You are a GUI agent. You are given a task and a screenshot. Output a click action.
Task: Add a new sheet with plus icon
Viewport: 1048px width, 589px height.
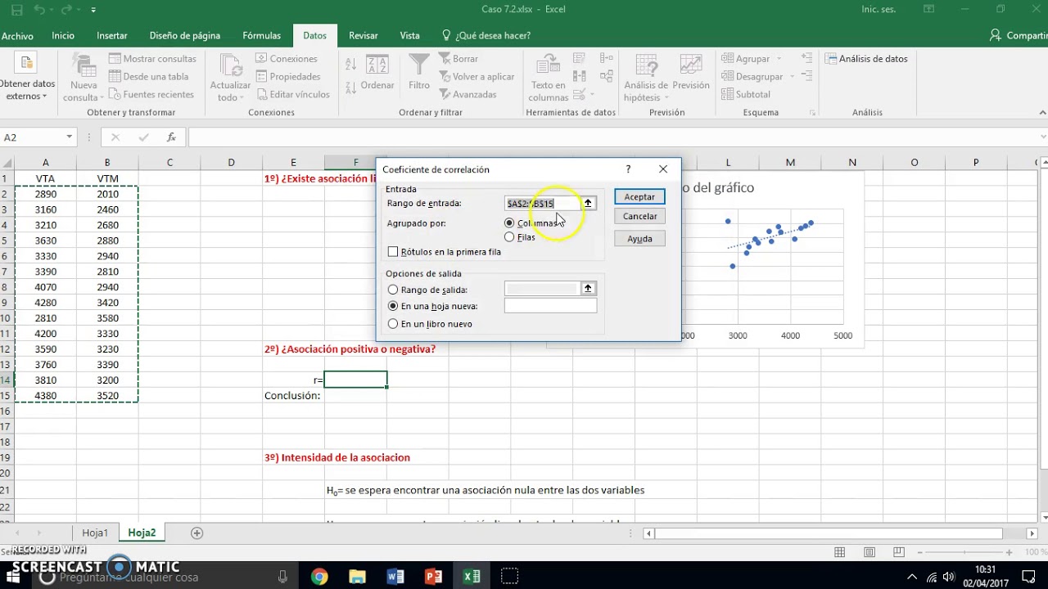(196, 533)
